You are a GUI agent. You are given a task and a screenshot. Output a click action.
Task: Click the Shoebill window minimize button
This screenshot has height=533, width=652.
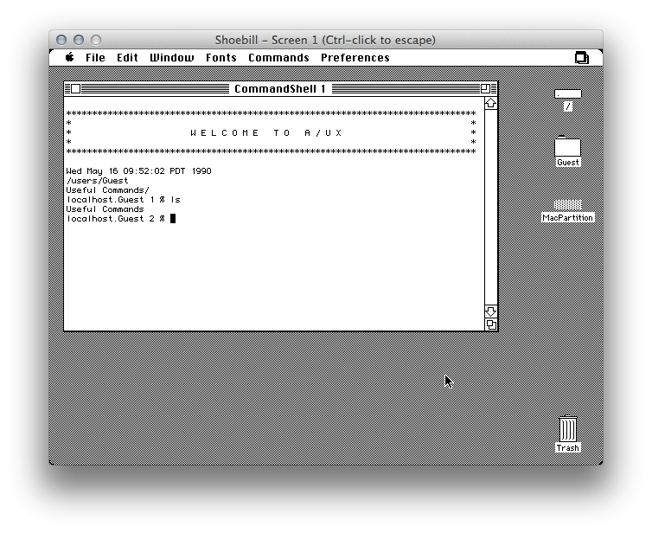click(x=79, y=40)
